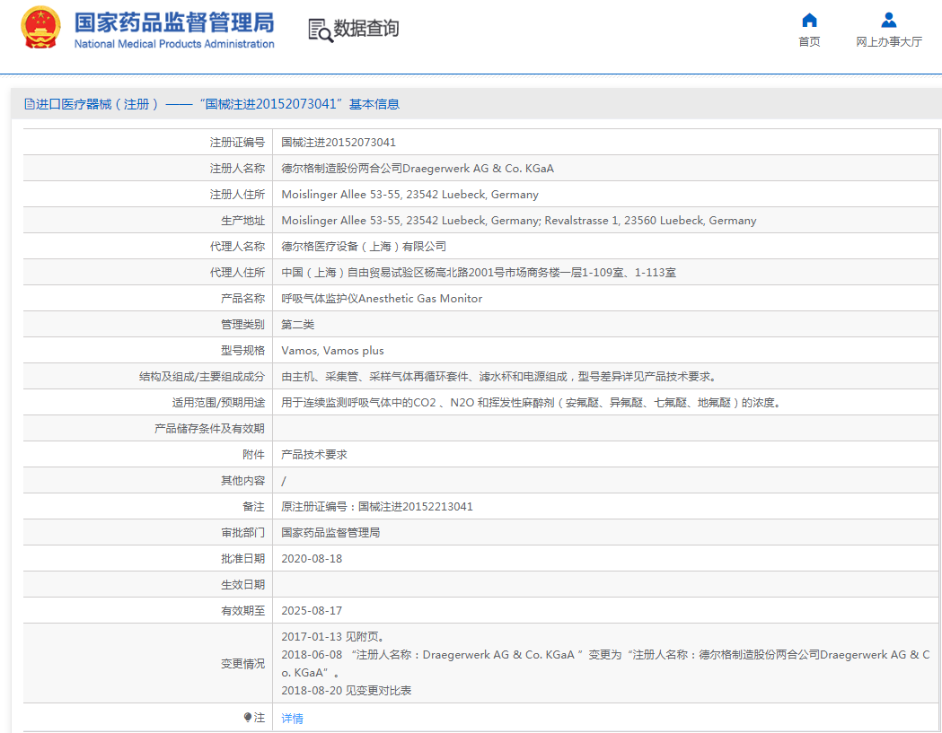Select the agent address 杨高北路2001号 value
Screen dimensions: 942x733
pyautogui.click(x=479, y=273)
